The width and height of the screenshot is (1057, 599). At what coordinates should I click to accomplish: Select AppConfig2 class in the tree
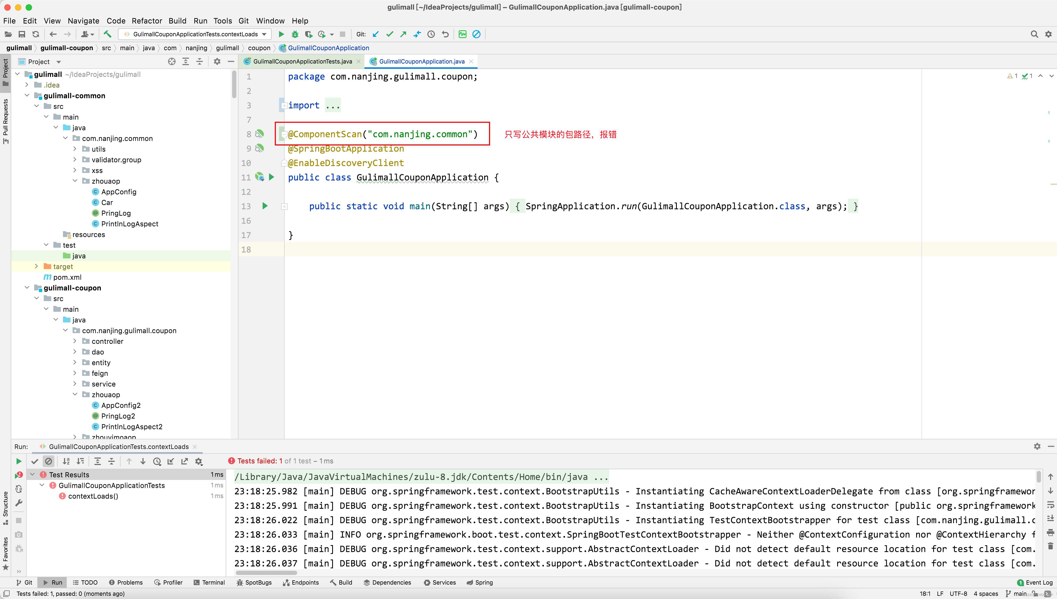tap(121, 405)
